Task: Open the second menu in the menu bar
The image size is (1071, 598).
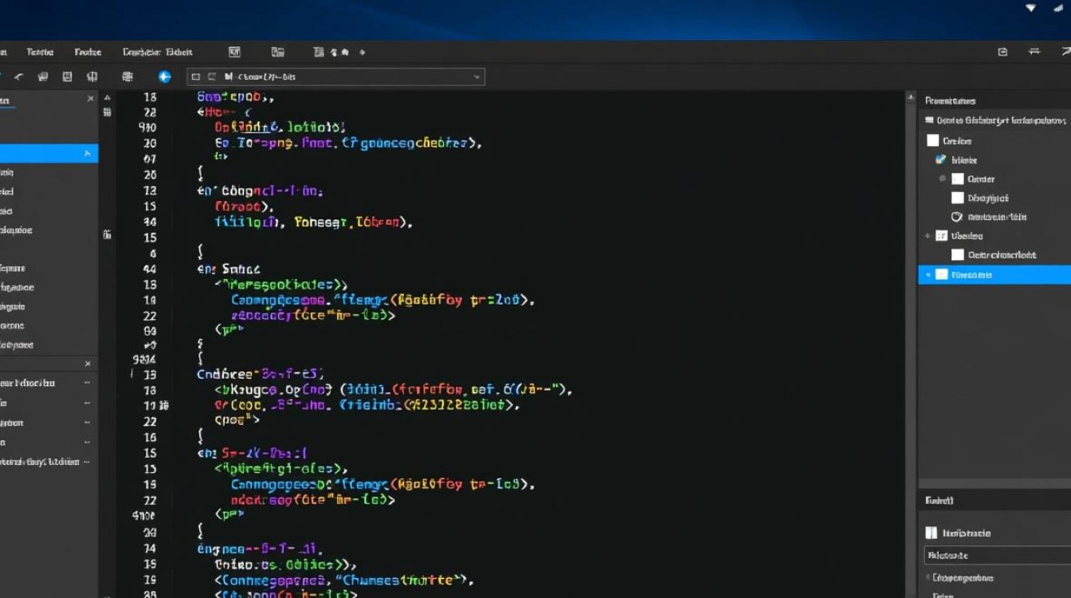Action: tap(40, 52)
